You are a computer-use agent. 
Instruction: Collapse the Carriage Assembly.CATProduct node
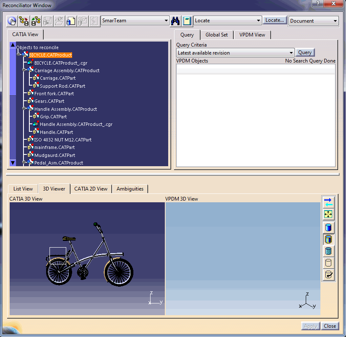[x=24, y=71]
